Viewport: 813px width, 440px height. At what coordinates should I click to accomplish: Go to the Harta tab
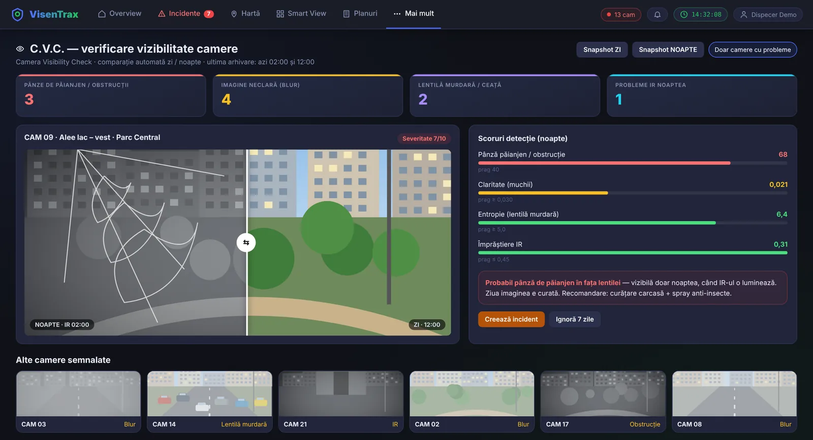[x=245, y=14]
